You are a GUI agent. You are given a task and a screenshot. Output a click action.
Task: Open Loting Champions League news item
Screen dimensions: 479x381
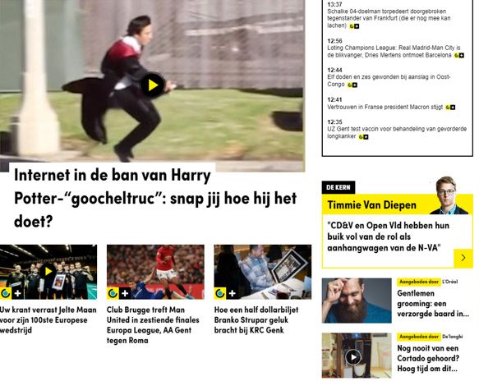tap(394, 51)
